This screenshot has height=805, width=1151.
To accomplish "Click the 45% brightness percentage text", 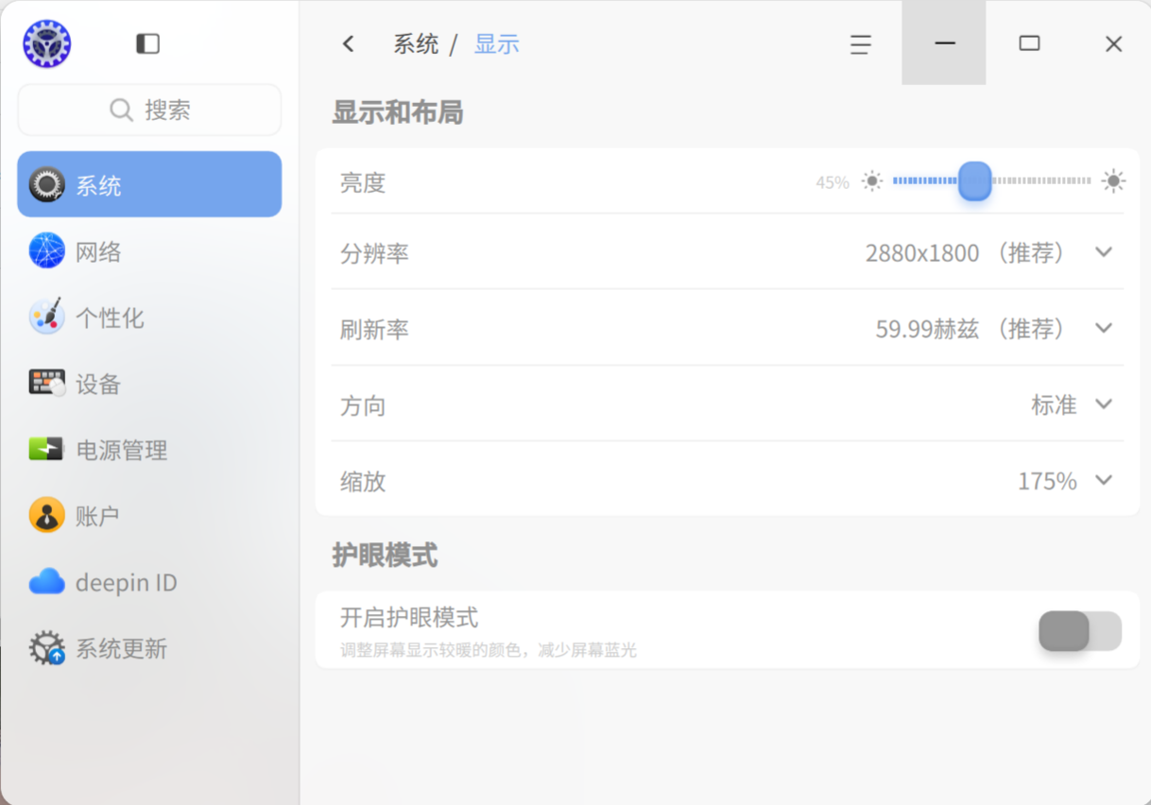I will (x=833, y=182).
